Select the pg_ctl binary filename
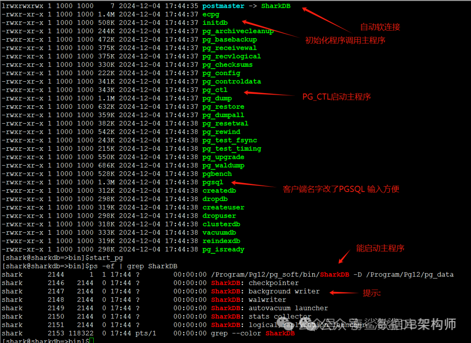Viewport: 471px width, 343px height. tap(214, 90)
